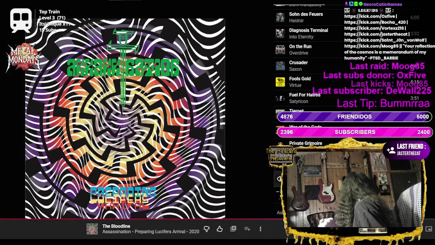Save the song to library icon
The height and width of the screenshot is (245, 435).
pyautogui.click(x=233, y=229)
